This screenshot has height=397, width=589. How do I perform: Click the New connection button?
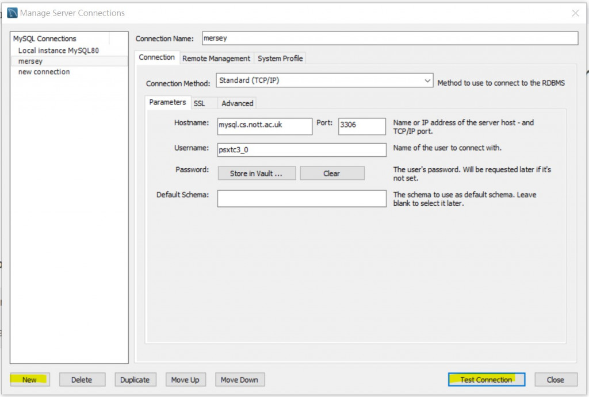(30, 380)
